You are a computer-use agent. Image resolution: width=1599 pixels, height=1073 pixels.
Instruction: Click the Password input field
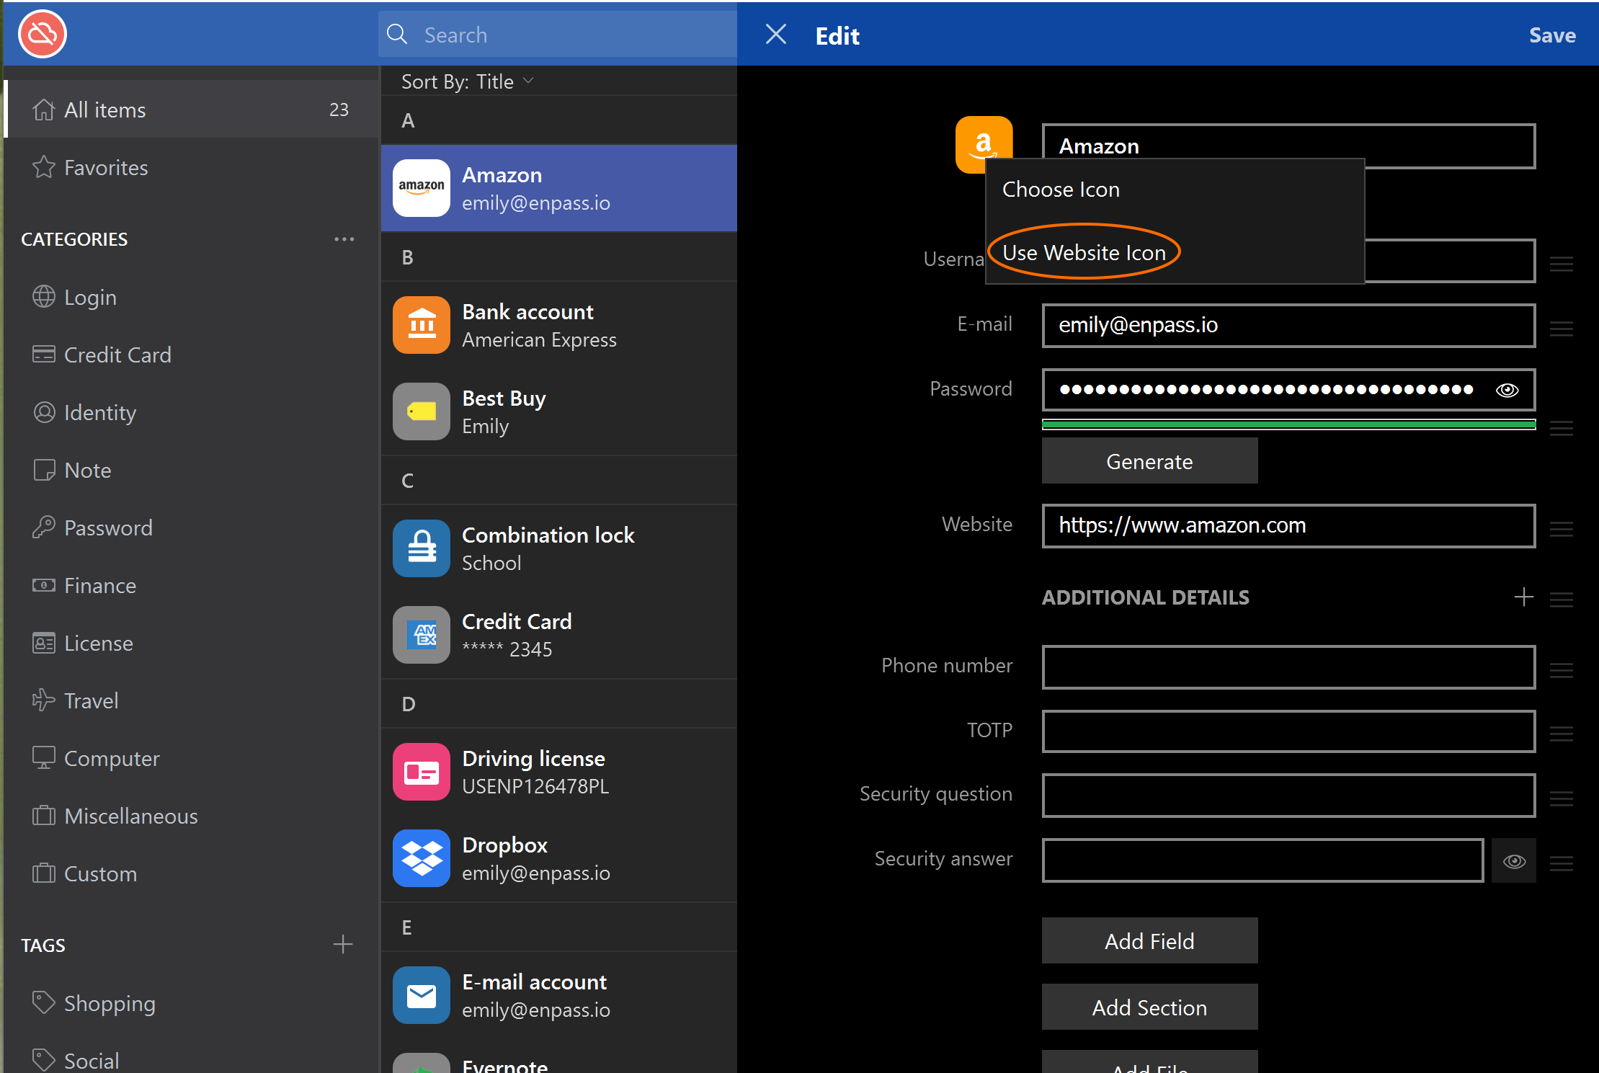pyautogui.click(x=1288, y=390)
